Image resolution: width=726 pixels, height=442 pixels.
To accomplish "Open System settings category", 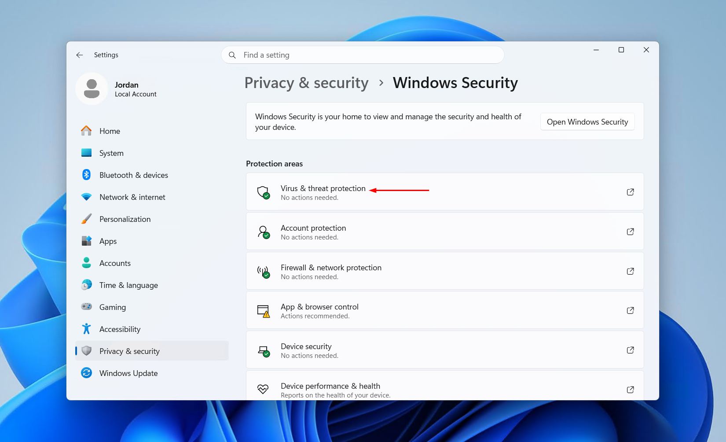I will tap(152, 153).
